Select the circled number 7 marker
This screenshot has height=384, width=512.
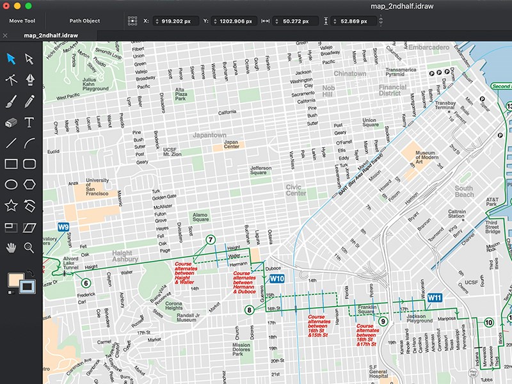coord(211,239)
